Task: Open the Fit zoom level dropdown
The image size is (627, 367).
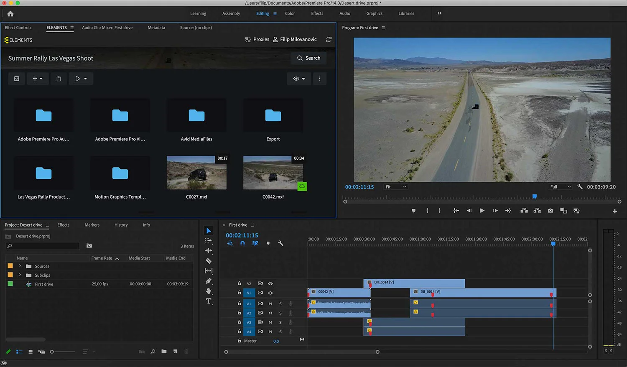Action: [x=395, y=187]
